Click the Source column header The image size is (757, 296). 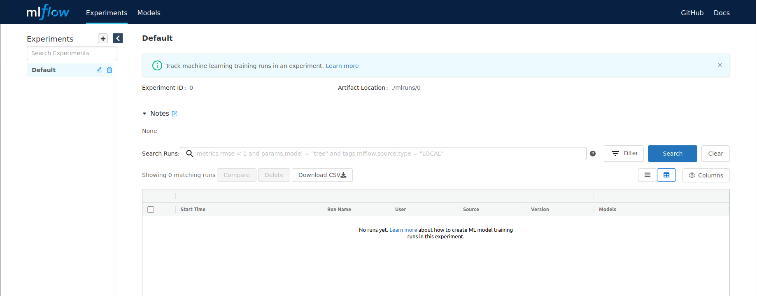(471, 210)
